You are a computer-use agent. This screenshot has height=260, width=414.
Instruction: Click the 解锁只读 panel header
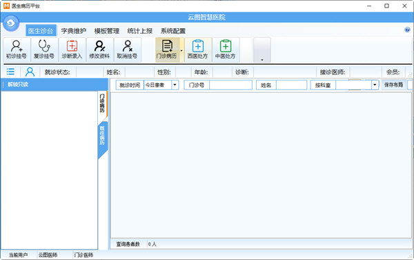pyautogui.click(x=54, y=85)
